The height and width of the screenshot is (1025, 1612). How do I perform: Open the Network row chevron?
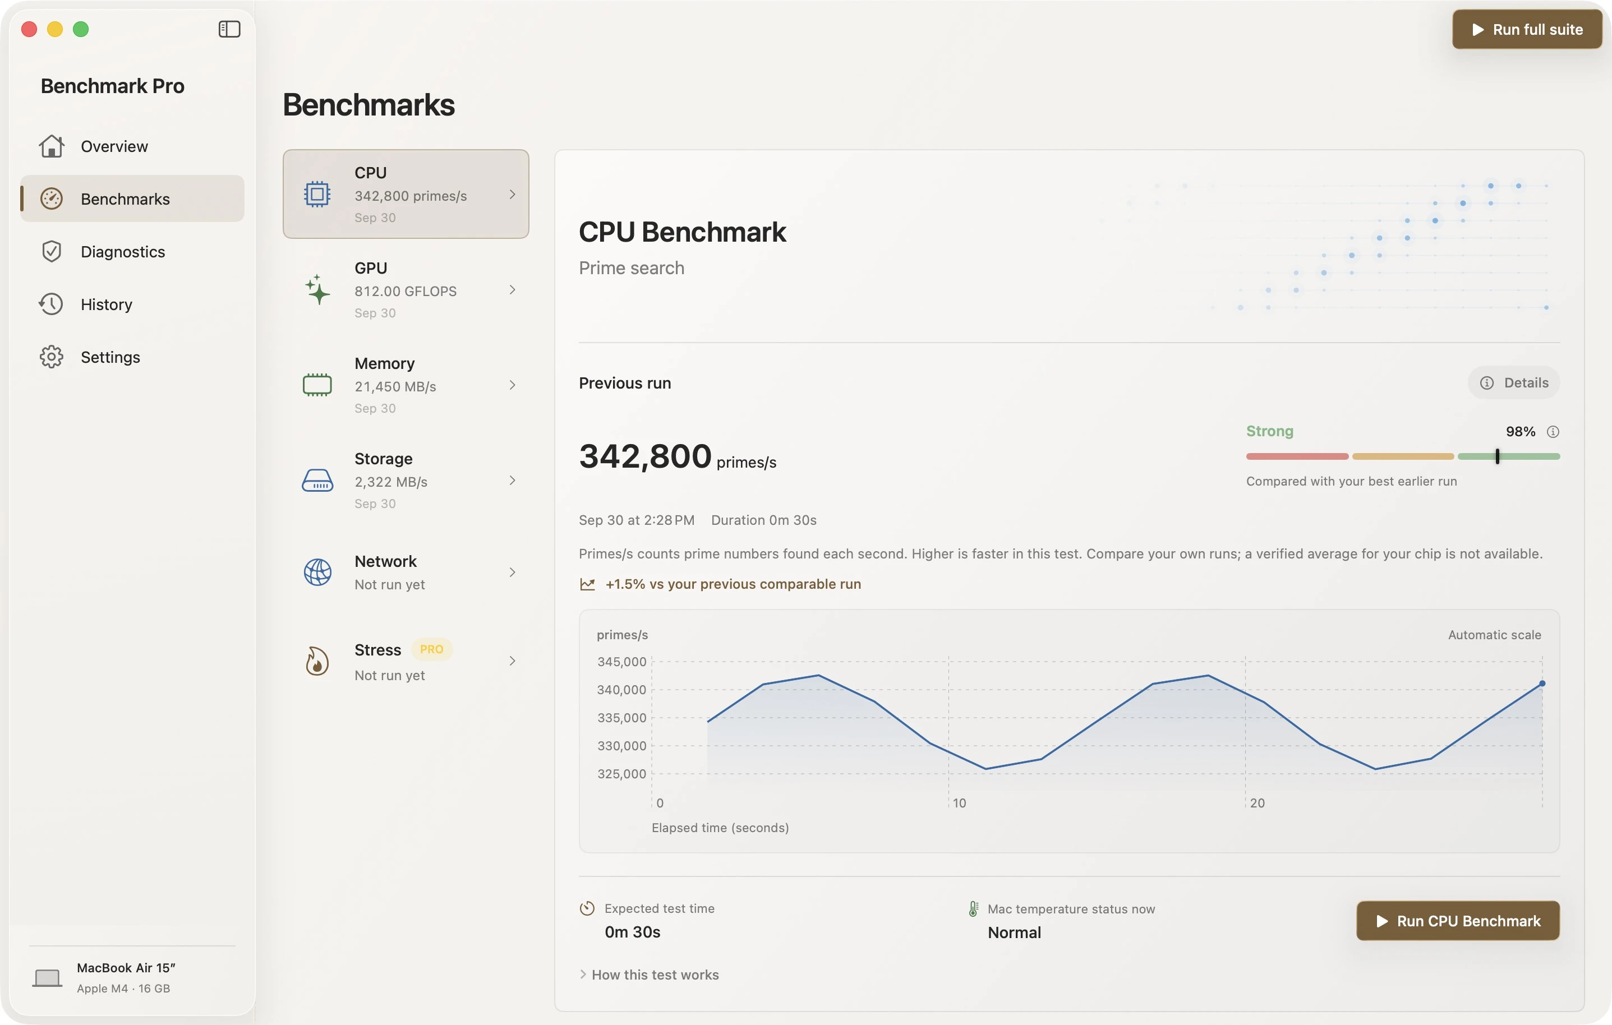pyautogui.click(x=512, y=572)
